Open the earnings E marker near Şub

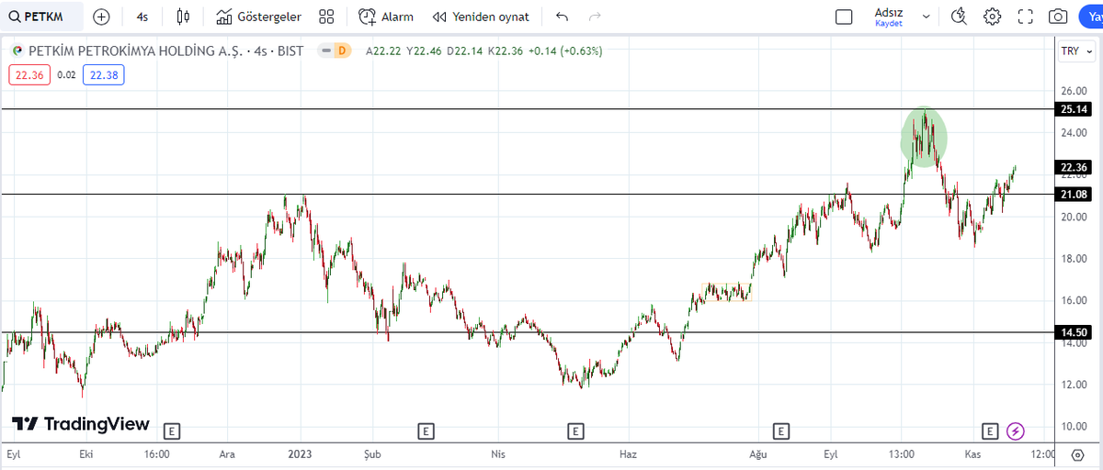(426, 430)
